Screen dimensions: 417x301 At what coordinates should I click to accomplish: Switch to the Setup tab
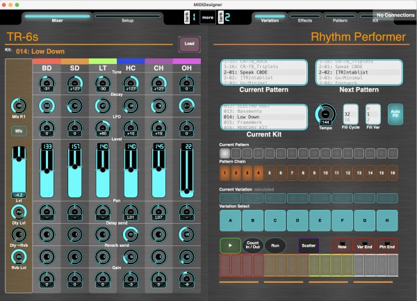(x=127, y=18)
